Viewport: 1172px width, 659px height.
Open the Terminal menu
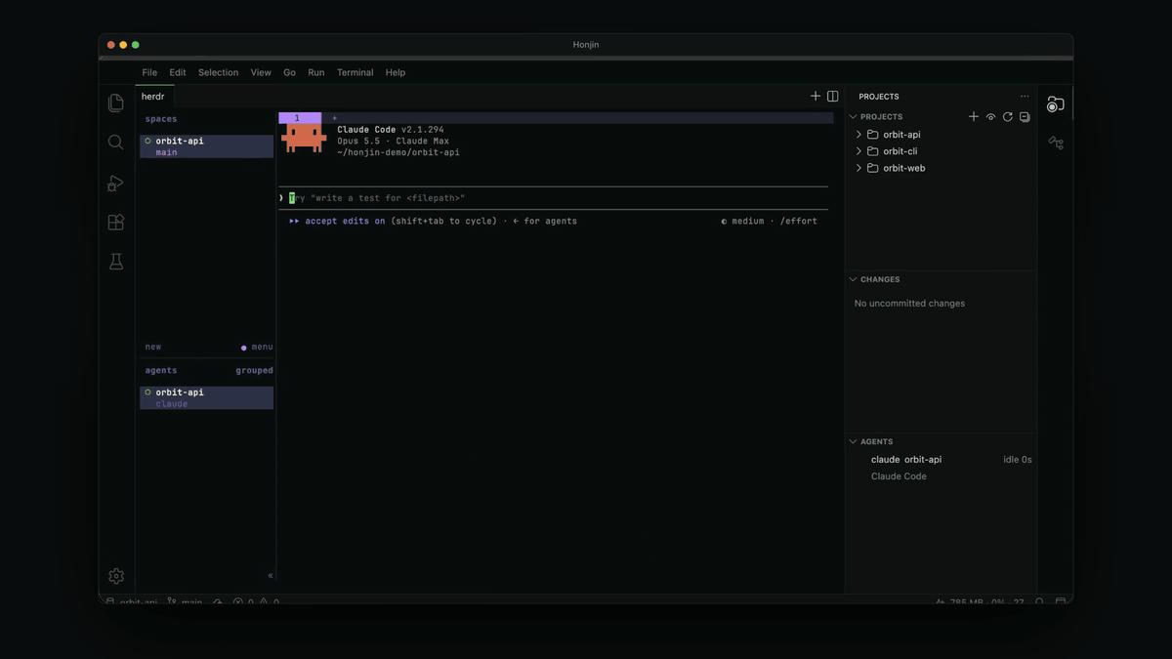coord(356,72)
